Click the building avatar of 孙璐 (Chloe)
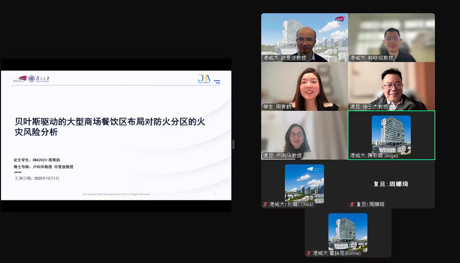The image size is (460, 263). click(304, 183)
